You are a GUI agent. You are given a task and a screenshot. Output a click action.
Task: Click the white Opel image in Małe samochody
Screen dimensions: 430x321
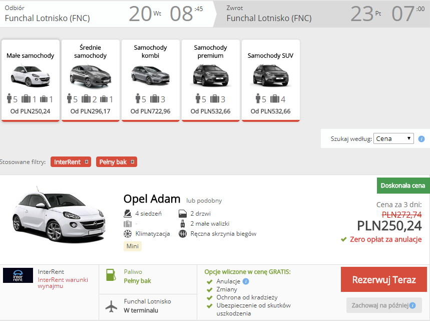(31, 76)
